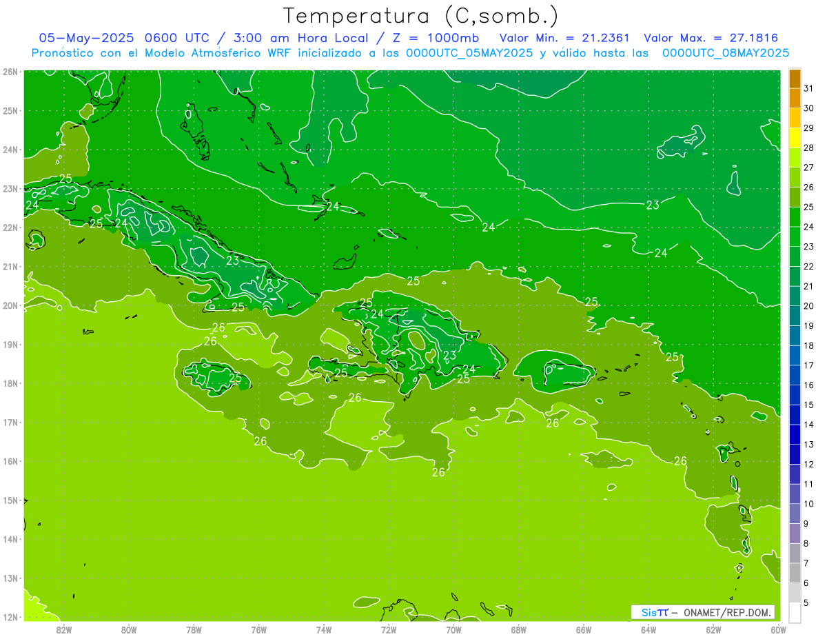Click the 76W longitude axis label
Viewport: 827px width, 639px height.
(258, 629)
